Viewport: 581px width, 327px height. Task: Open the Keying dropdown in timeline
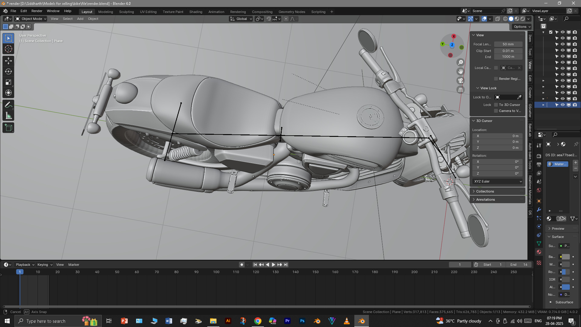point(44,265)
